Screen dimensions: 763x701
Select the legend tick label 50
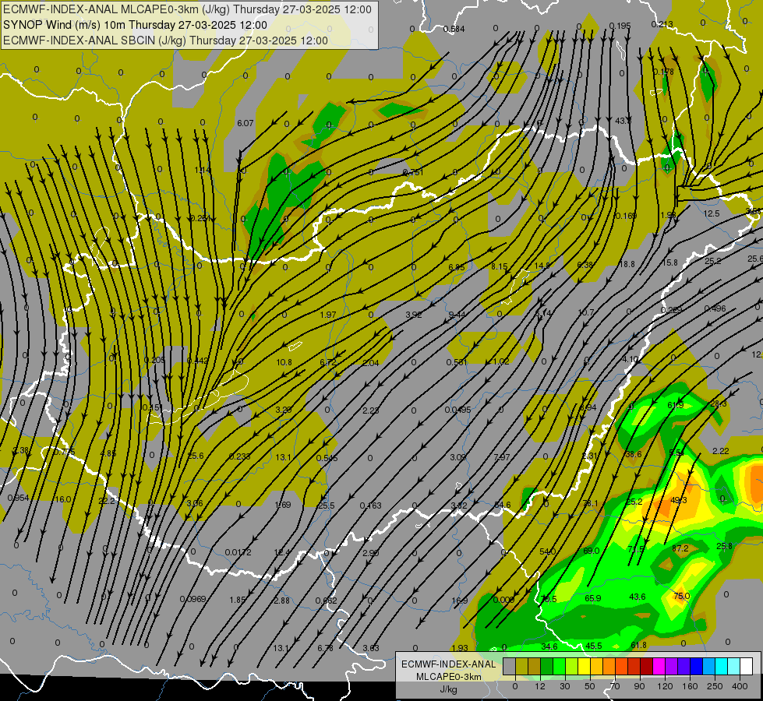pyautogui.click(x=590, y=686)
